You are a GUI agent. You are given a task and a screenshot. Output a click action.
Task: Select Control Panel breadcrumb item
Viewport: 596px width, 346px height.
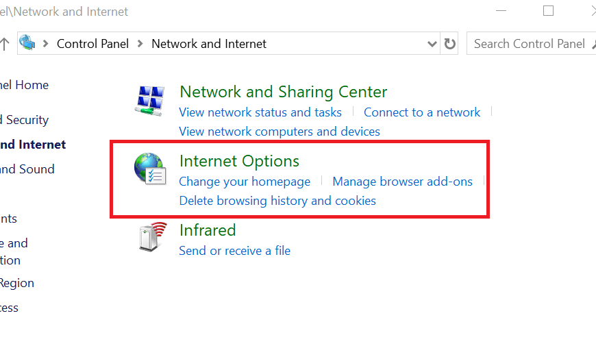[92, 44]
